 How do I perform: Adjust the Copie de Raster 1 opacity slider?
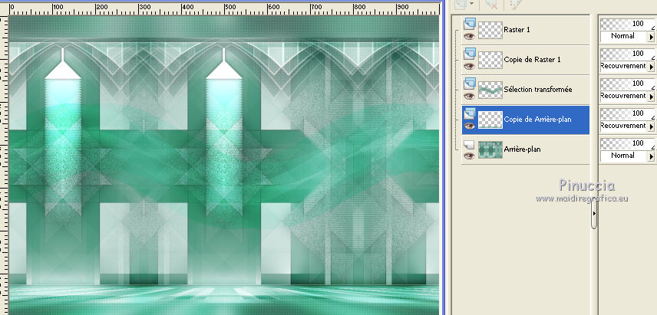point(627,54)
